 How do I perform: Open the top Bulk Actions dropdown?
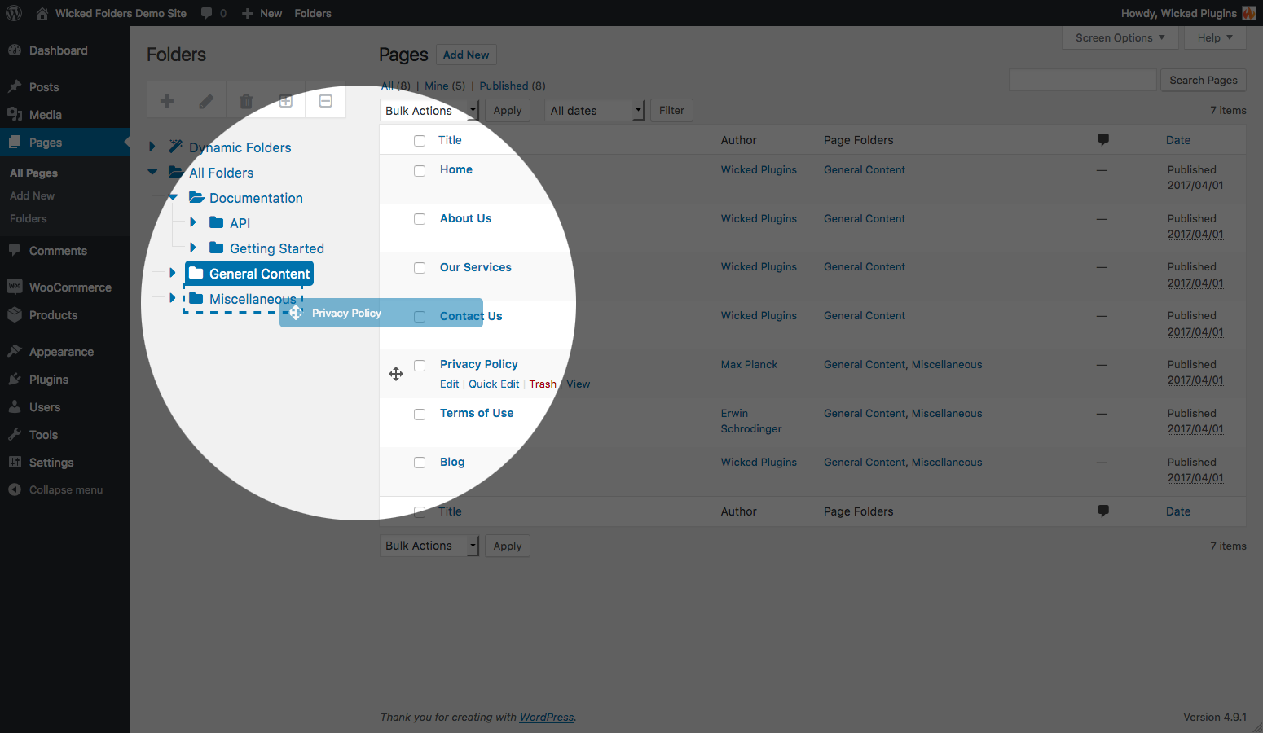coord(429,111)
